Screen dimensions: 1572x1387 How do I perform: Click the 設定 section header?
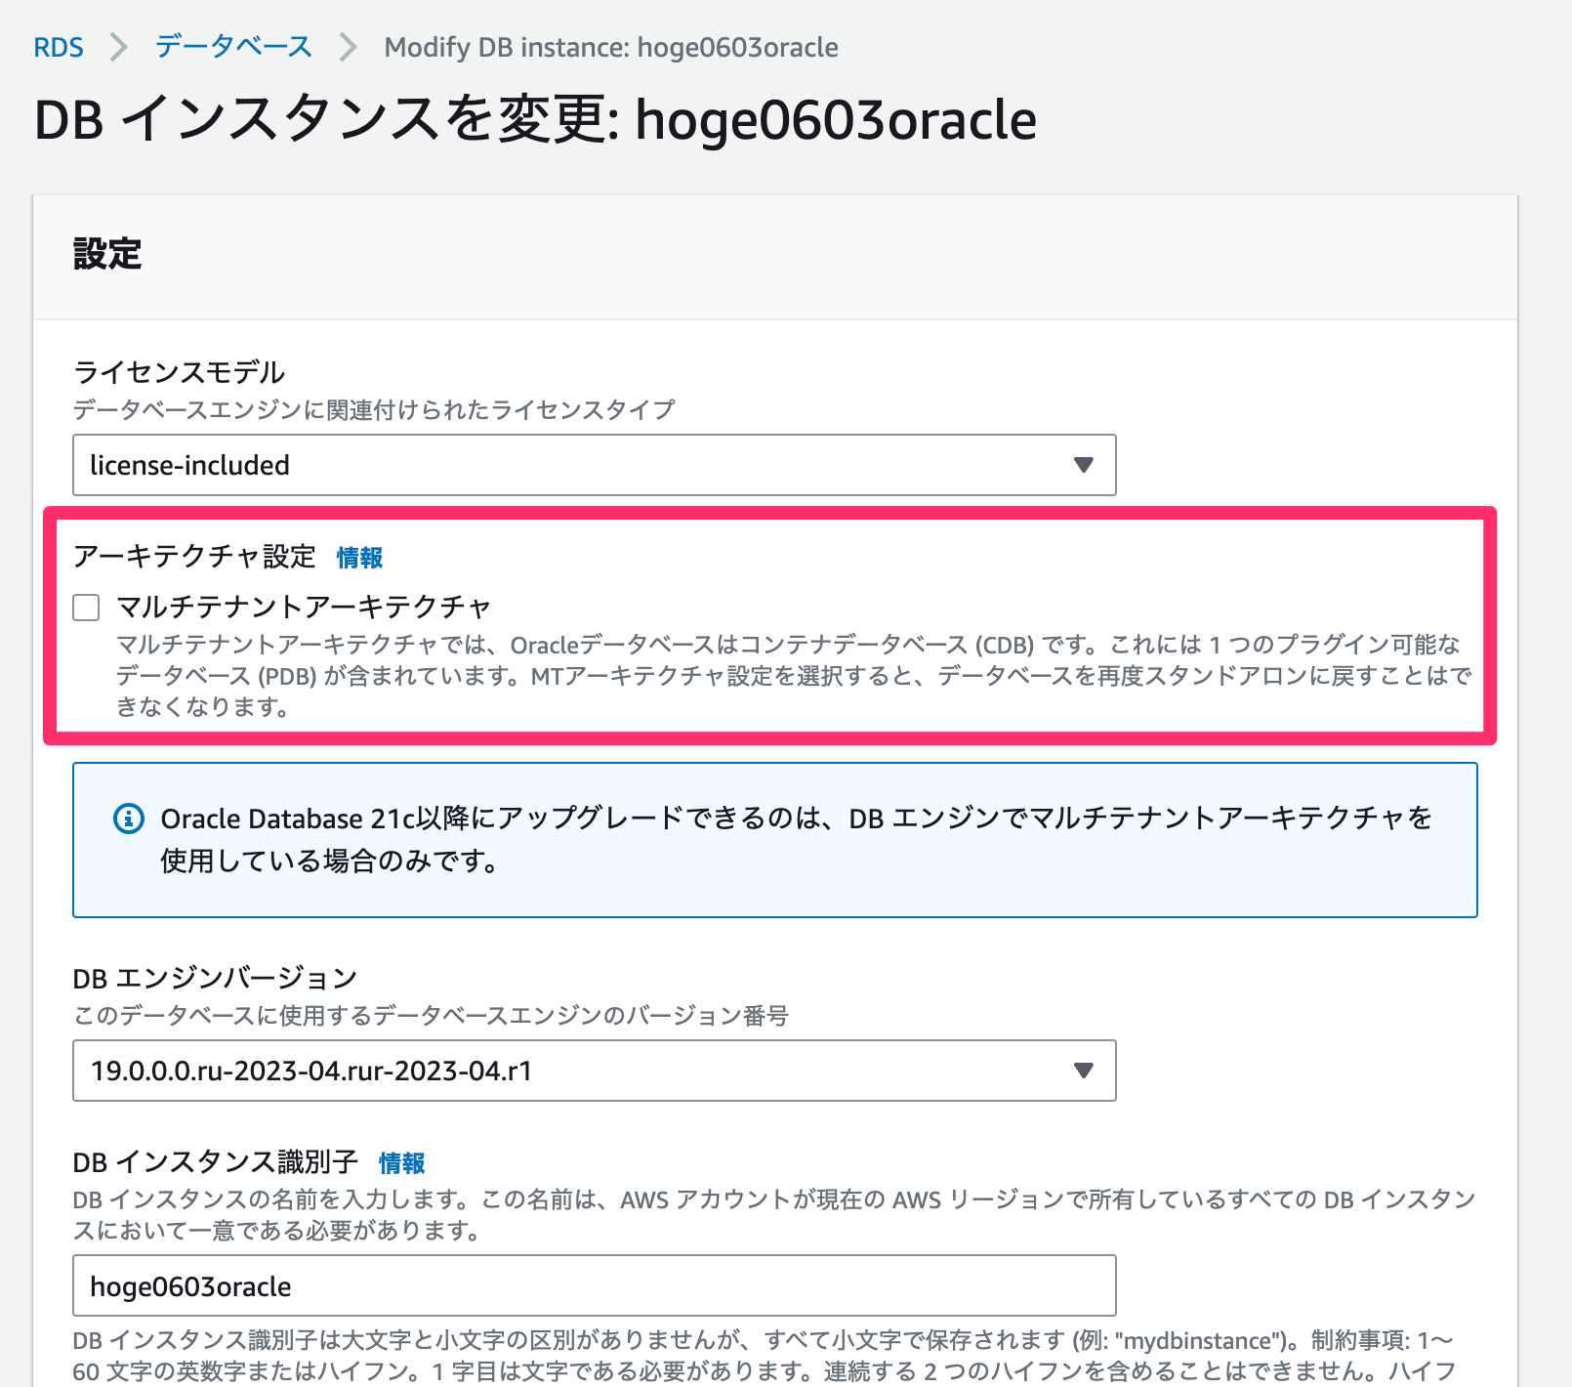106,255
